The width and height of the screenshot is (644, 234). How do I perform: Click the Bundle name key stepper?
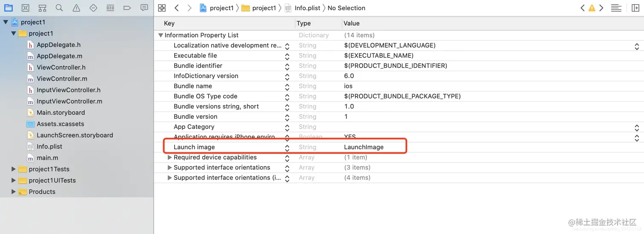(287, 87)
